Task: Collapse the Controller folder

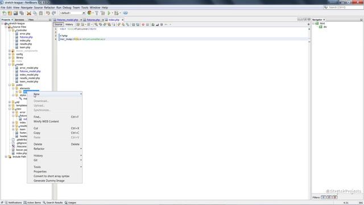Action: coord(10,30)
